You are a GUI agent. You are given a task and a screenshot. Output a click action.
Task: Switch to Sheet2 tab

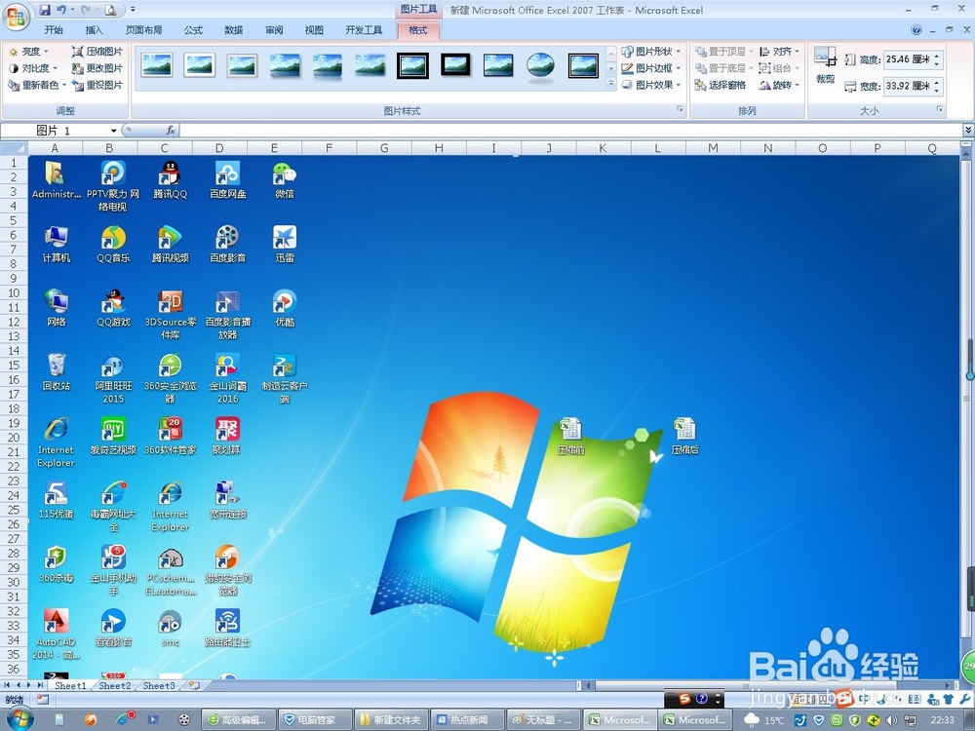[115, 685]
